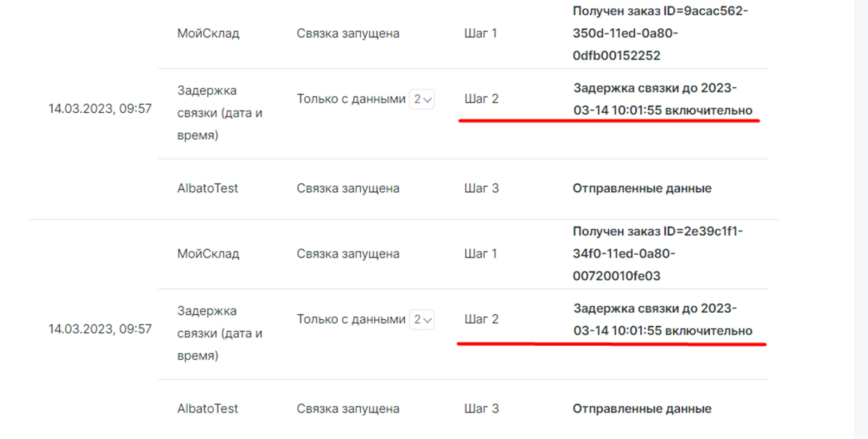Click "Только с данными" in the bottom entry
Viewport: 868px width, 439px height.
coord(350,320)
